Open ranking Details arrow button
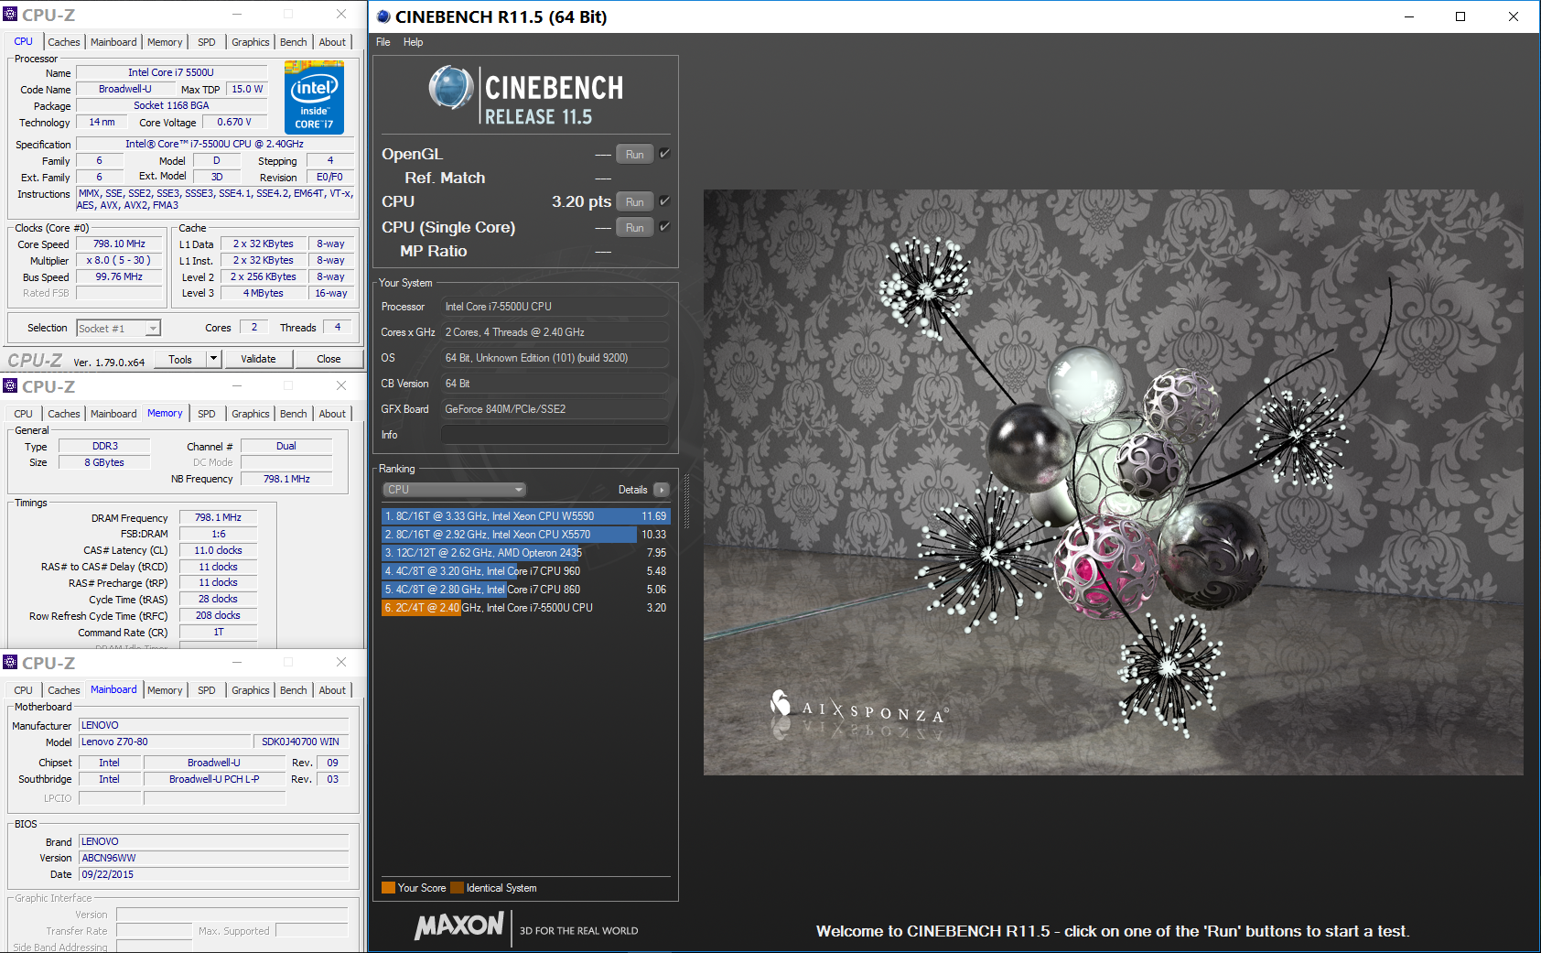The width and height of the screenshot is (1541, 953). [662, 490]
